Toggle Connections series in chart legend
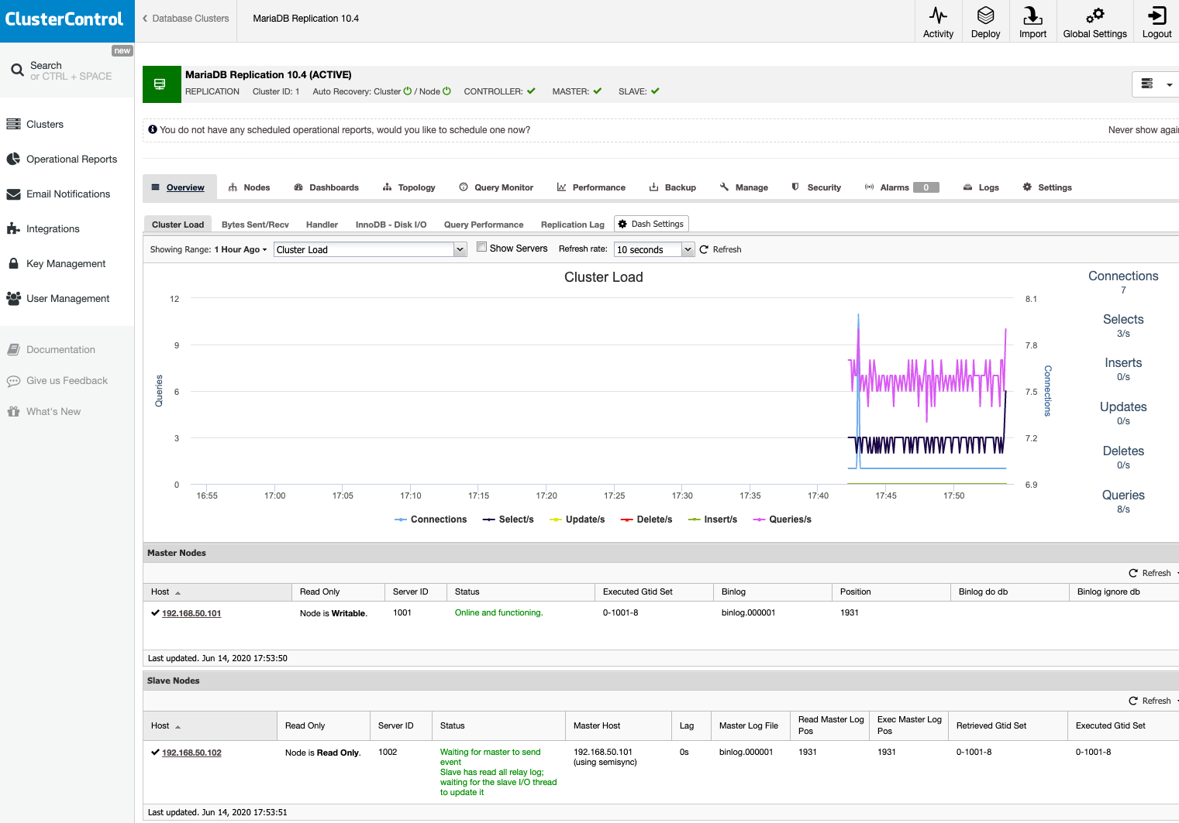The height and width of the screenshot is (823, 1179). click(430, 520)
